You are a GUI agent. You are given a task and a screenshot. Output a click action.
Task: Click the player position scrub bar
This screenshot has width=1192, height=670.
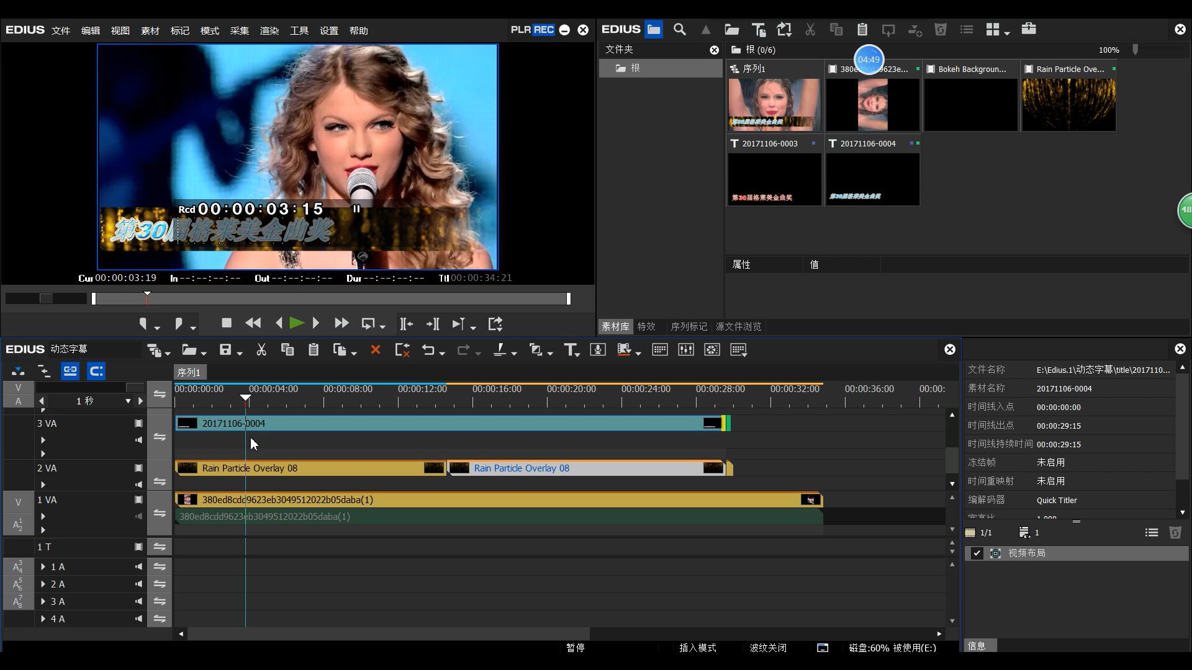(331, 298)
